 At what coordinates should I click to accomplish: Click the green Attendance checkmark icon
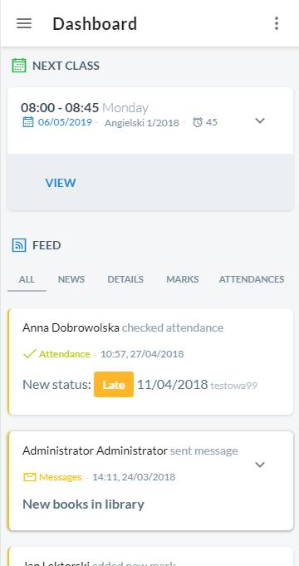[29, 354]
